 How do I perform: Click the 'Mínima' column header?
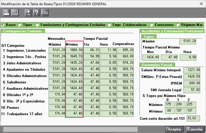click(72, 44)
